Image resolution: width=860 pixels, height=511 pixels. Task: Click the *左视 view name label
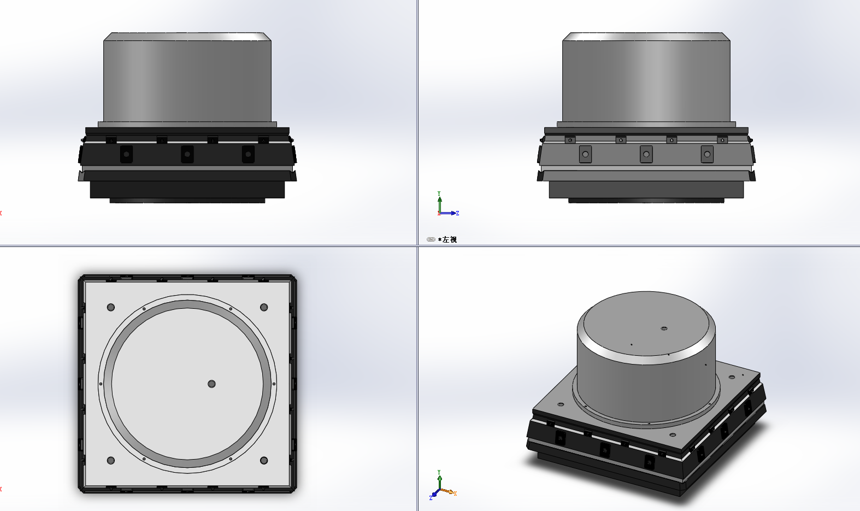447,239
